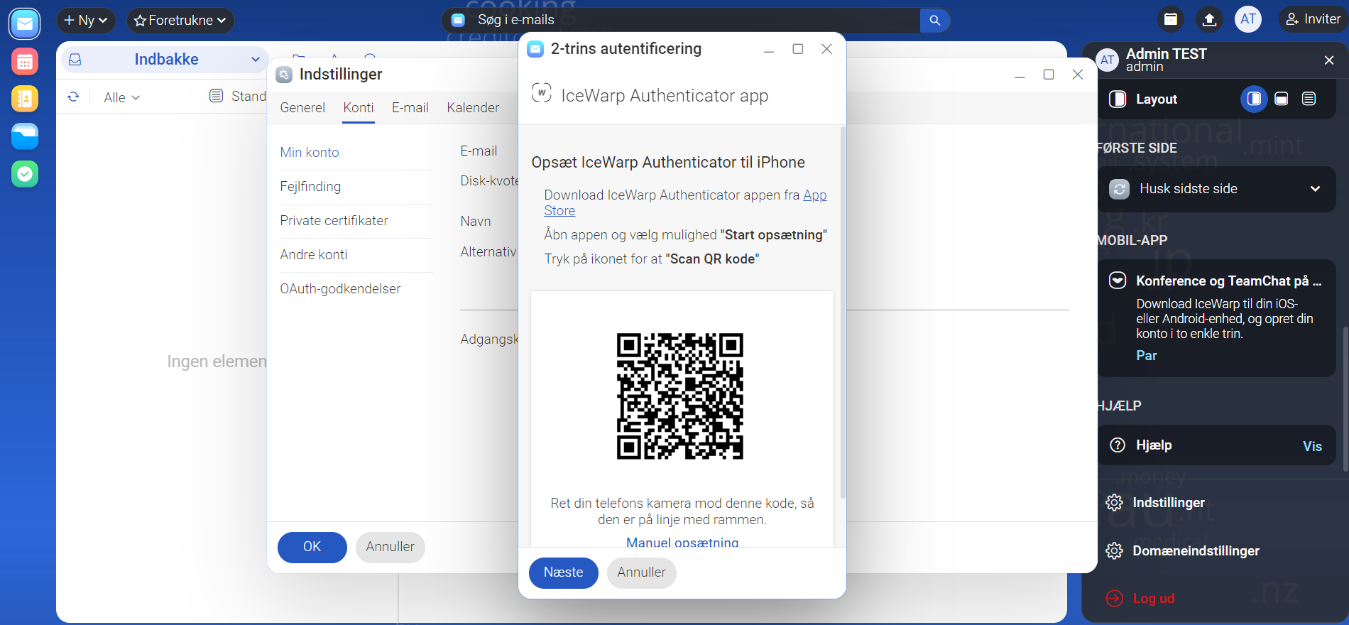Open the Alle filter dropdown
The height and width of the screenshot is (625, 1349).
coord(121,97)
